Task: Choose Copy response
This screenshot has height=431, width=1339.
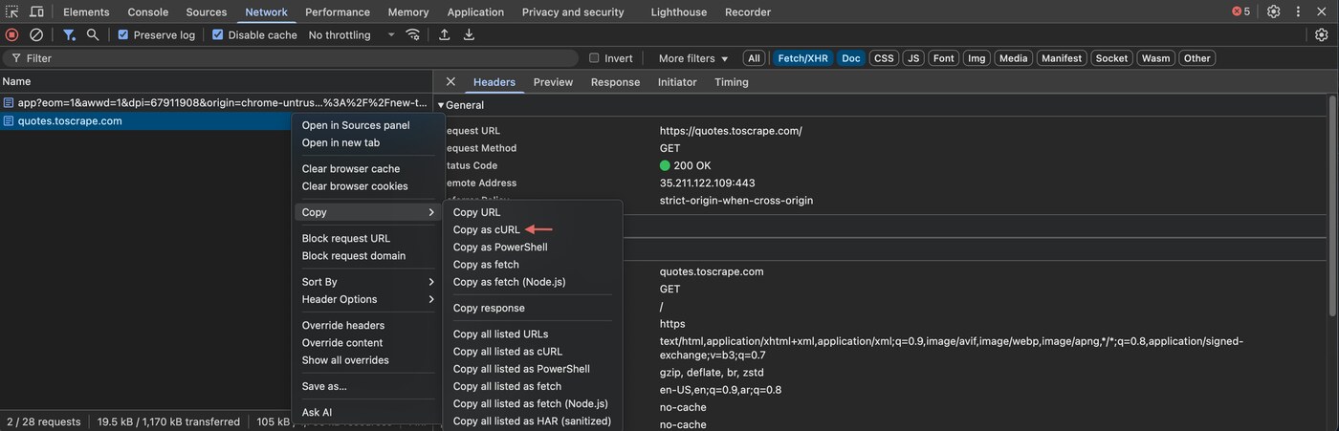Action: point(489,308)
